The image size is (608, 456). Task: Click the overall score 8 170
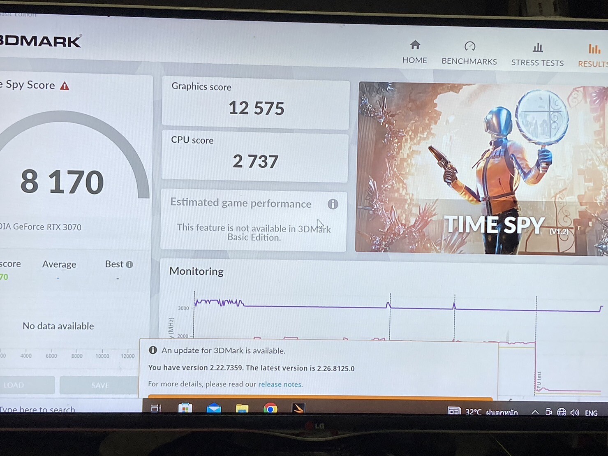pyautogui.click(x=62, y=182)
